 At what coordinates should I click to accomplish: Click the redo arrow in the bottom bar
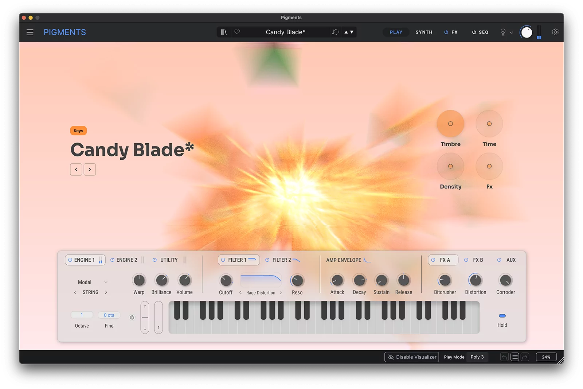525,357
